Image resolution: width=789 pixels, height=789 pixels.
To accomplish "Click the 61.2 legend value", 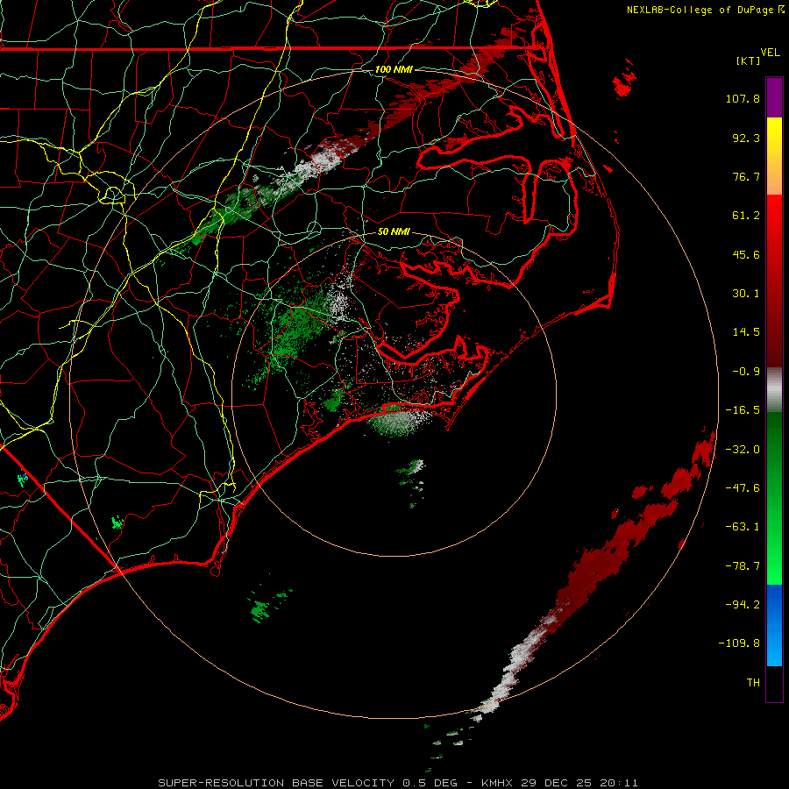I will [x=746, y=216].
